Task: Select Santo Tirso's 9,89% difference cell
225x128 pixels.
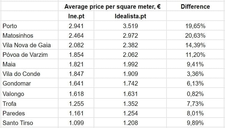Action: (195, 123)
